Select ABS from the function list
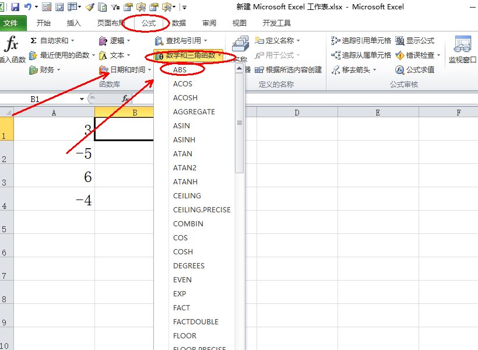The width and height of the screenshot is (478, 350). tap(180, 69)
